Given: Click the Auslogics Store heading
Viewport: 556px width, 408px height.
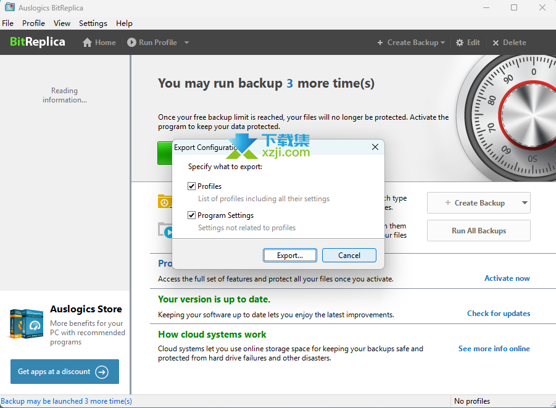Looking at the screenshot, I should click(x=86, y=309).
